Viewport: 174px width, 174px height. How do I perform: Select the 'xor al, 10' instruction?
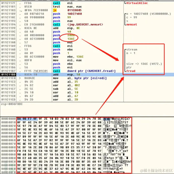click(66, 92)
